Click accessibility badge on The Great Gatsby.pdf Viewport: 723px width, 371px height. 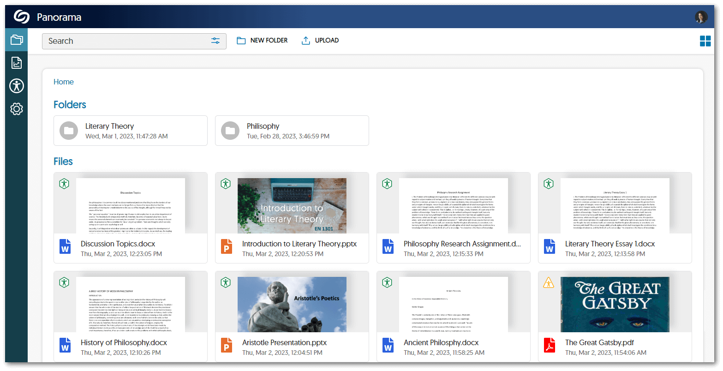pos(549,282)
